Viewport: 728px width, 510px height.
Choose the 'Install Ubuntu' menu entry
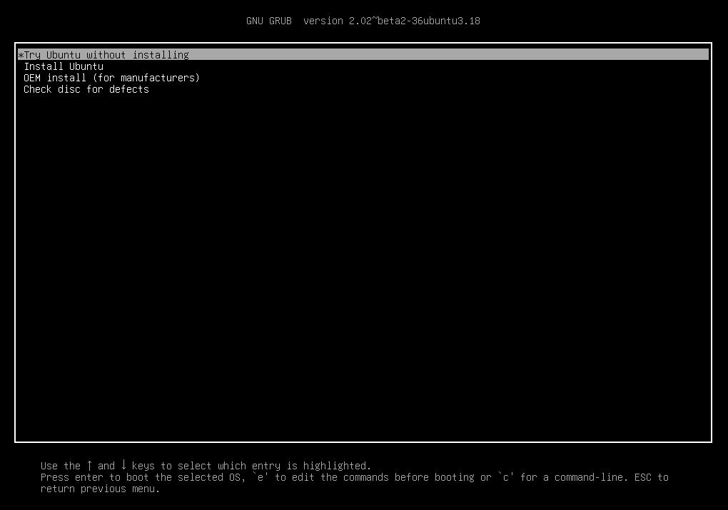click(x=64, y=66)
